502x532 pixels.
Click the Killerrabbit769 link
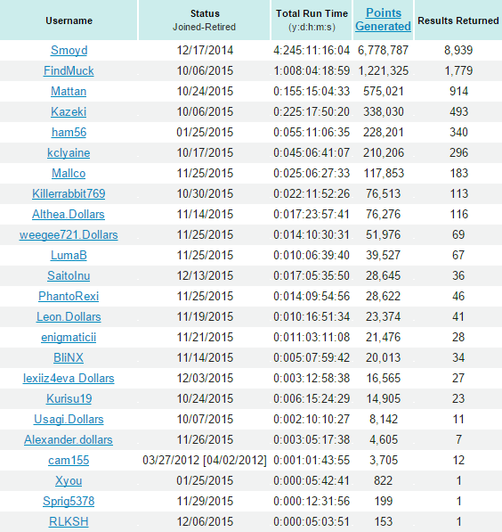click(69, 193)
